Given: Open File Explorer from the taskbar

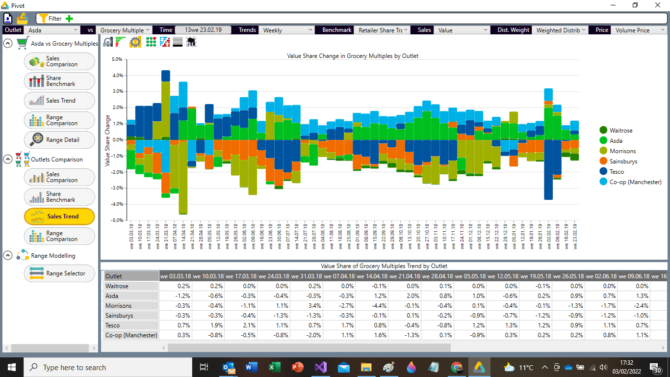Looking at the screenshot, I should coord(366,367).
